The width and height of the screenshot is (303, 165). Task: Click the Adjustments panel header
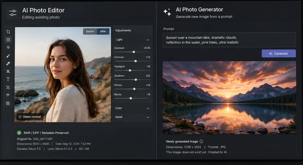[x=132, y=30]
